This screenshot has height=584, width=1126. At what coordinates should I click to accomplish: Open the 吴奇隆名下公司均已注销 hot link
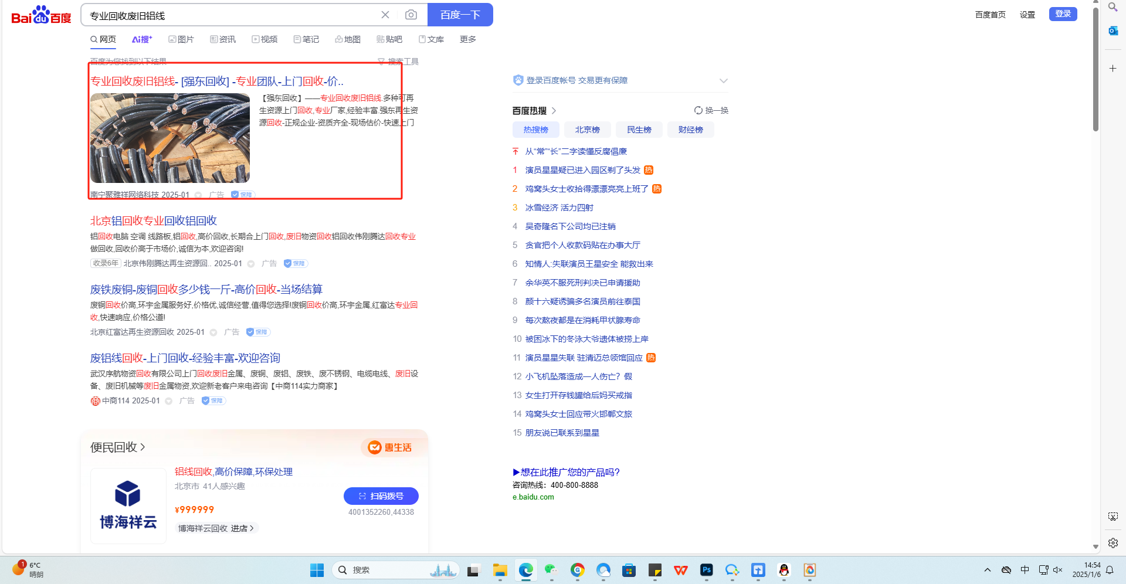[x=570, y=226]
